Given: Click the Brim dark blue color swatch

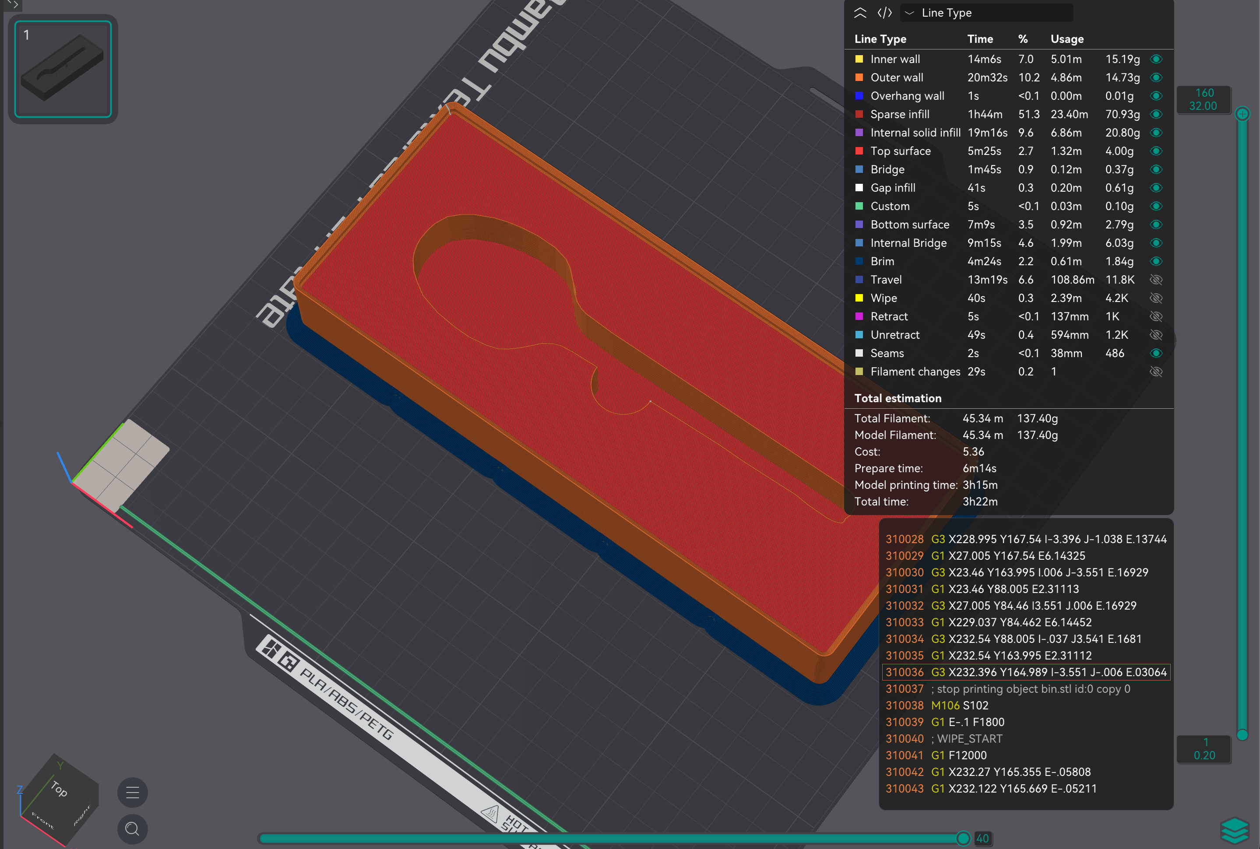Looking at the screenshot, I should [859, 262].
